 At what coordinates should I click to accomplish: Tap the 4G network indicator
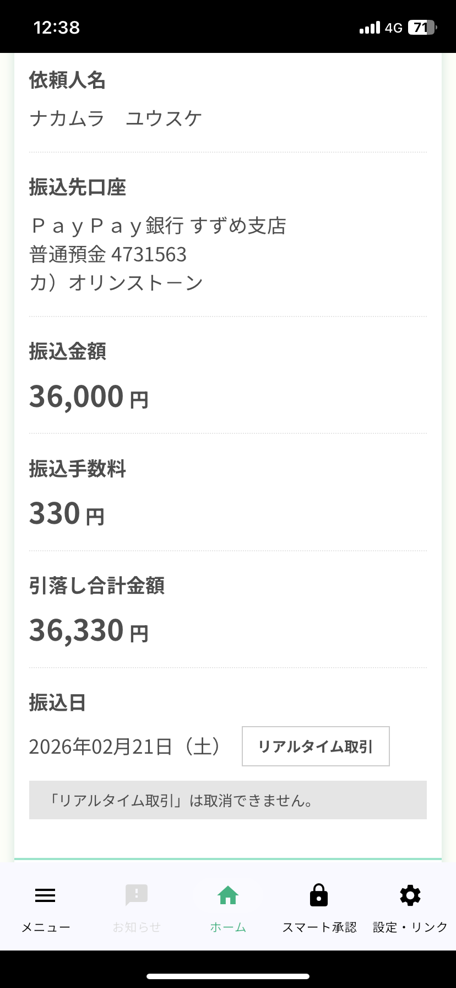tap(394, 28)
